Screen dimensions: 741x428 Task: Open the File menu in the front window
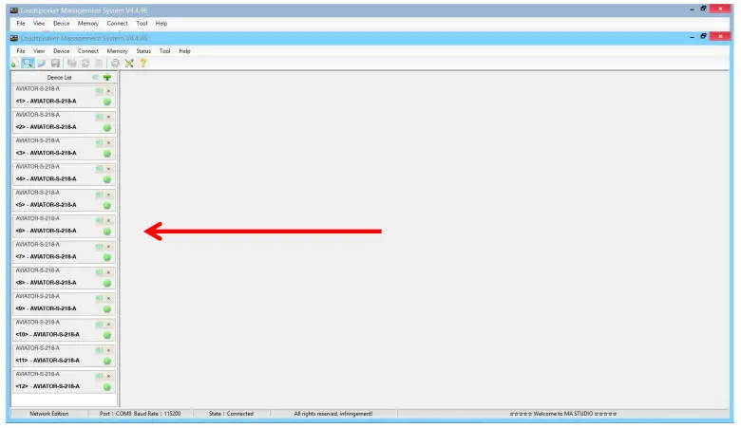coord(21,51)
